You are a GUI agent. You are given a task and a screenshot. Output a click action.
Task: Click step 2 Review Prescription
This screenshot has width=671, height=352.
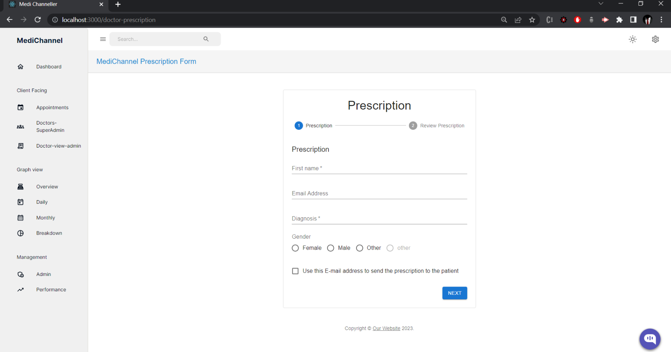413,125
